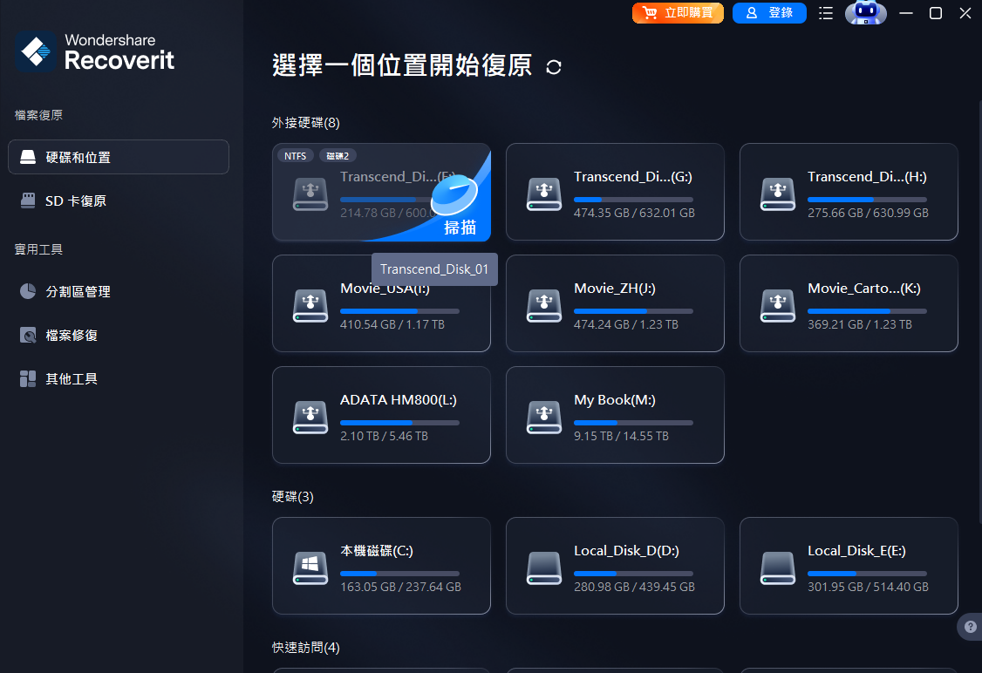Click the USB drive icon for Movie_USA(I:)
982x673 pixels.
tap(310, 305)
